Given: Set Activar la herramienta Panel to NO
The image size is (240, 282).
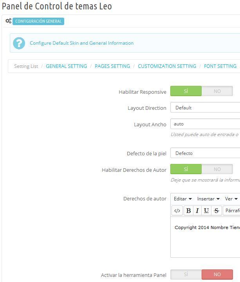Looking at the screenshot, I should pos(217,274).
